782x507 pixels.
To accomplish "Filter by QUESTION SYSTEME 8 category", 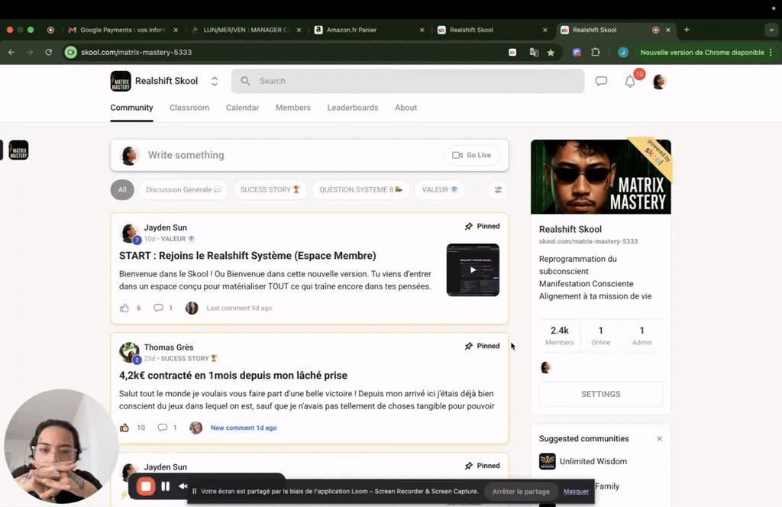I will coord(360,189).
